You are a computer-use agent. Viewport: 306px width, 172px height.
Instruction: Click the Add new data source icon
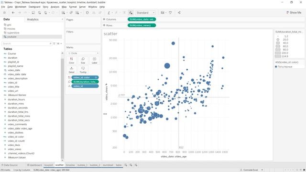coord(39,13)
